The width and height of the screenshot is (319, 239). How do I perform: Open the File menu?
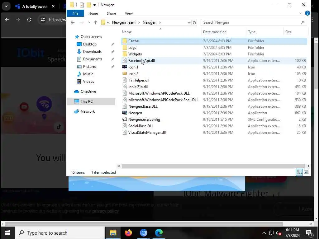click(75, 13)
